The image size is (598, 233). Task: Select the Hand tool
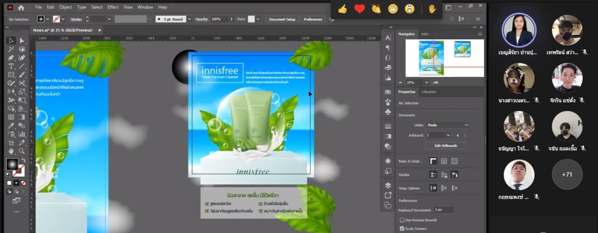(11, 151)
